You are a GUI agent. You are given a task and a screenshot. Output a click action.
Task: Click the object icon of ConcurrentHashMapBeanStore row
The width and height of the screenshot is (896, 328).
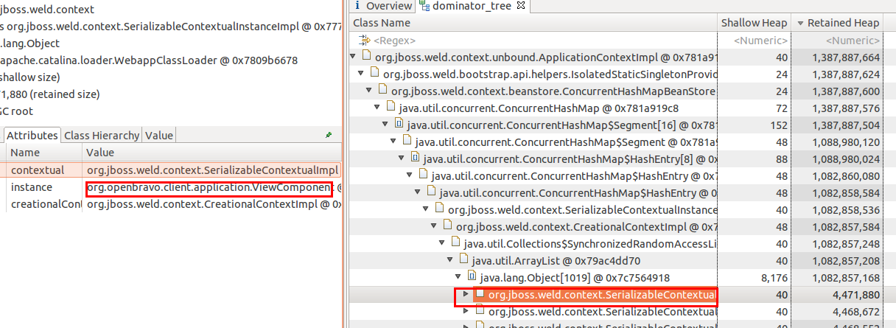point(382,91)
